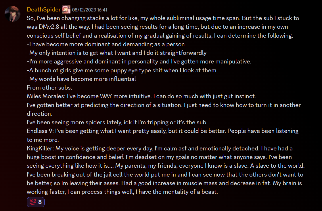Viewport: 322px width, 211px height.
Task: Click the 'KingKiller' line of text
Action: tap(160, 148)
